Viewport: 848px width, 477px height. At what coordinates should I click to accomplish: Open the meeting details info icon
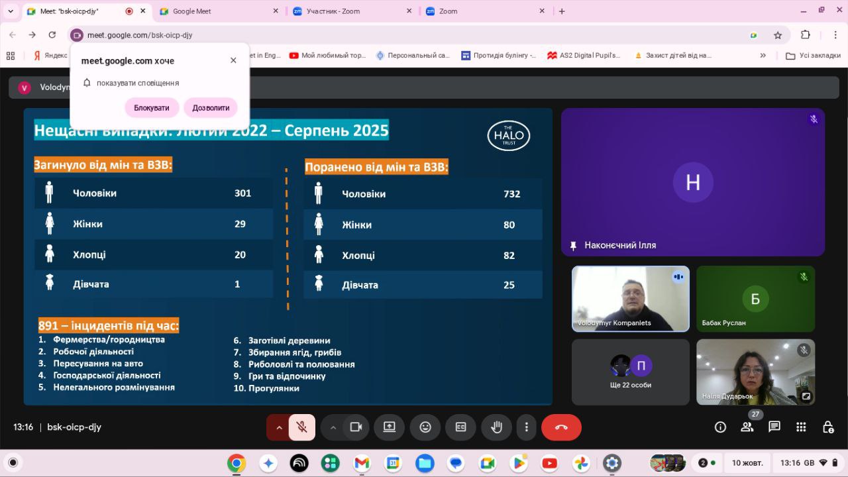pos(720,427)
